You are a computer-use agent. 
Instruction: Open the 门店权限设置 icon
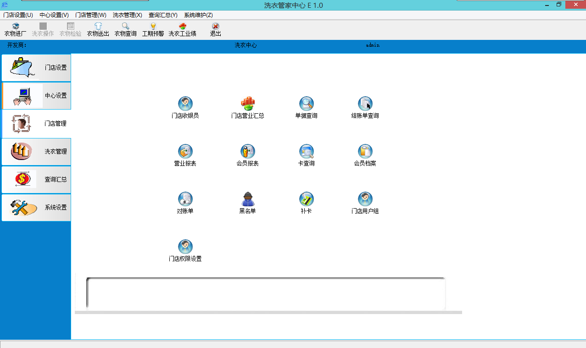[x=185, y=247]
